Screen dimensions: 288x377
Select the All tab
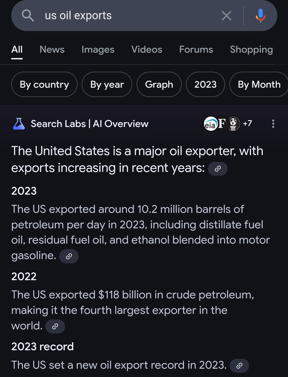(x=17, y=50)
